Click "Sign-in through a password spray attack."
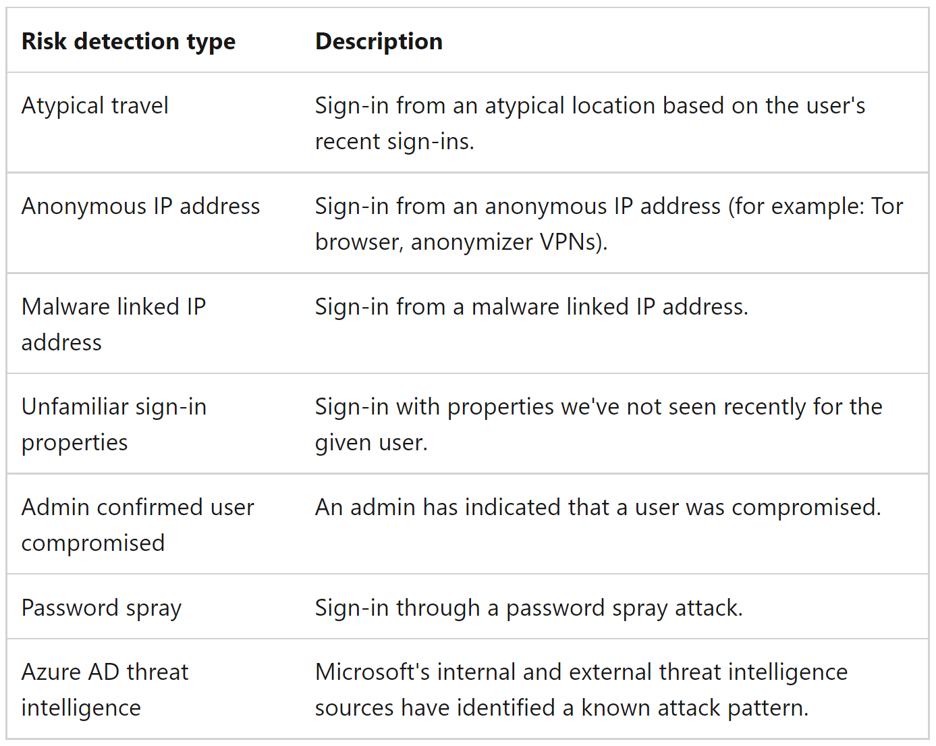This screenshot has width=936, height=746. click(x=528, y=608)
